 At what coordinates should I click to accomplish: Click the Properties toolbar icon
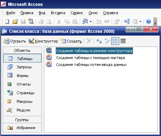116,21
